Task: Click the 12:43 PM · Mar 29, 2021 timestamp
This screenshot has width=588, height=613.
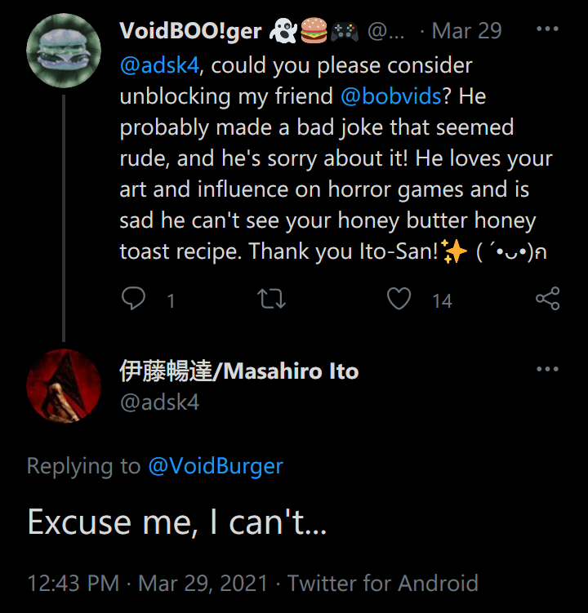Action: click(148, 584)
